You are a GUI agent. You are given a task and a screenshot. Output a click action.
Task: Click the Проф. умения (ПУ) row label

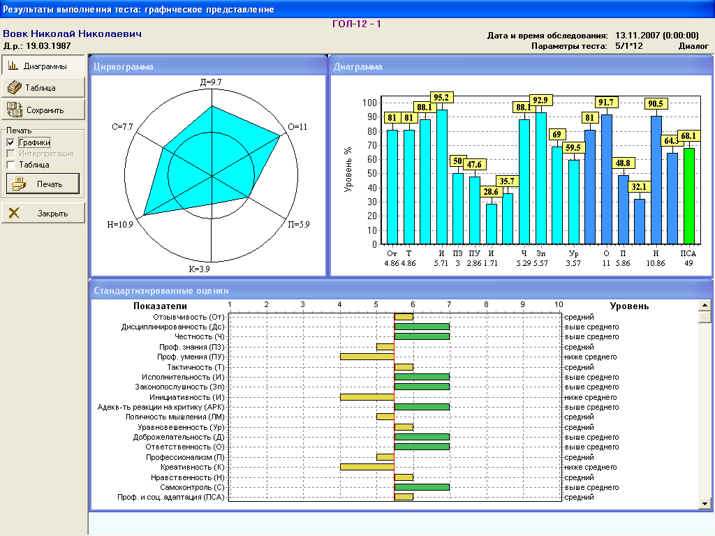(x=191, y=357)
